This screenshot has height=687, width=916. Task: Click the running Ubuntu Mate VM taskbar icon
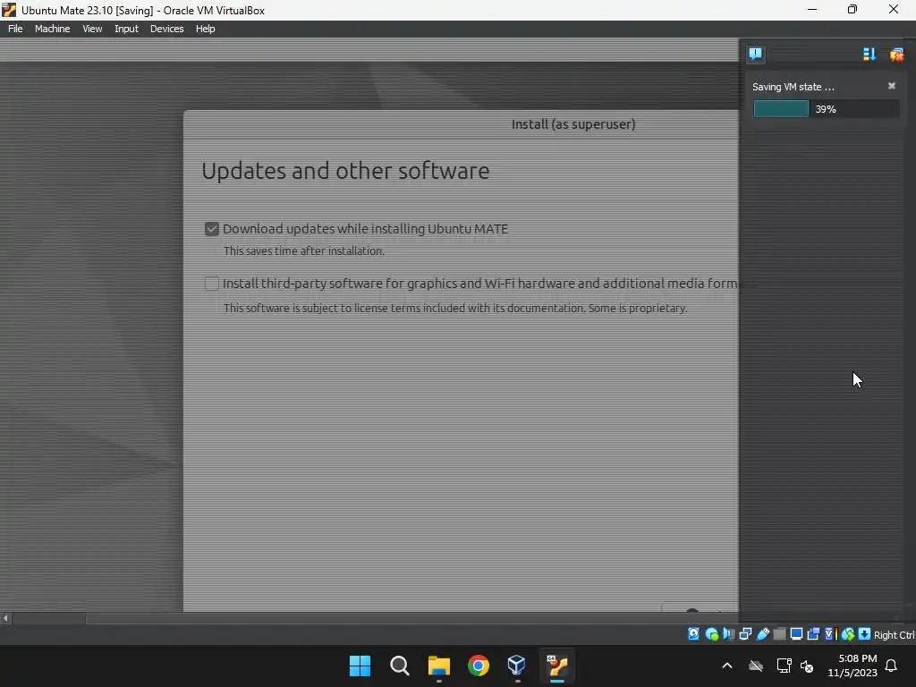tap(557, 666)
